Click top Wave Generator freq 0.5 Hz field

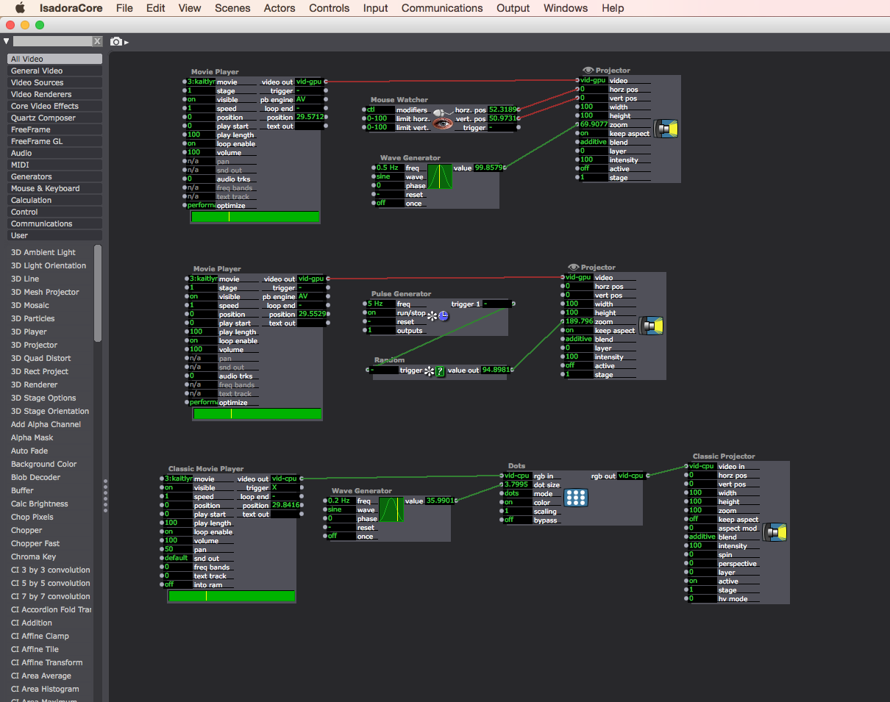[390, 168]
